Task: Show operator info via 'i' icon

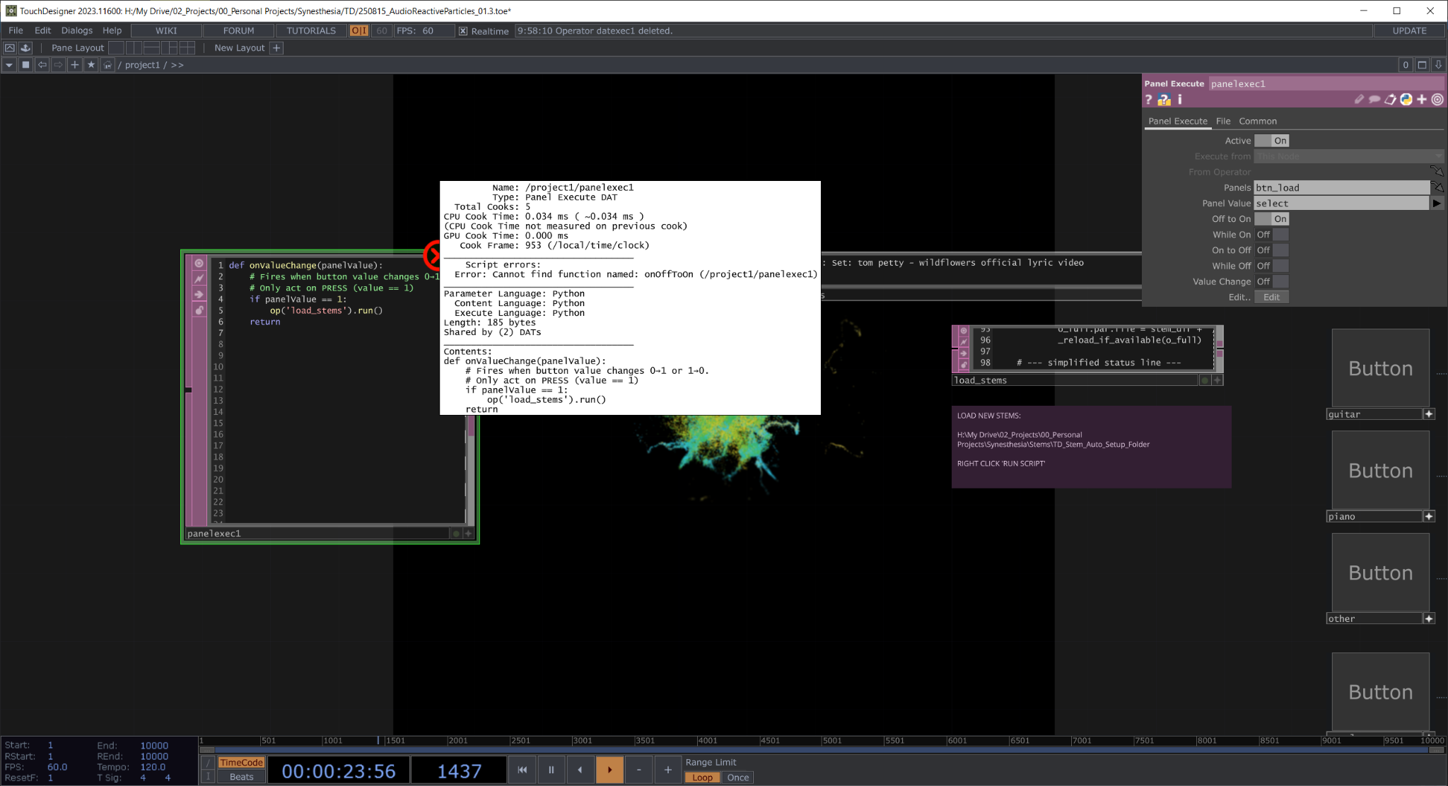Action: click(x=1179, y=100)
